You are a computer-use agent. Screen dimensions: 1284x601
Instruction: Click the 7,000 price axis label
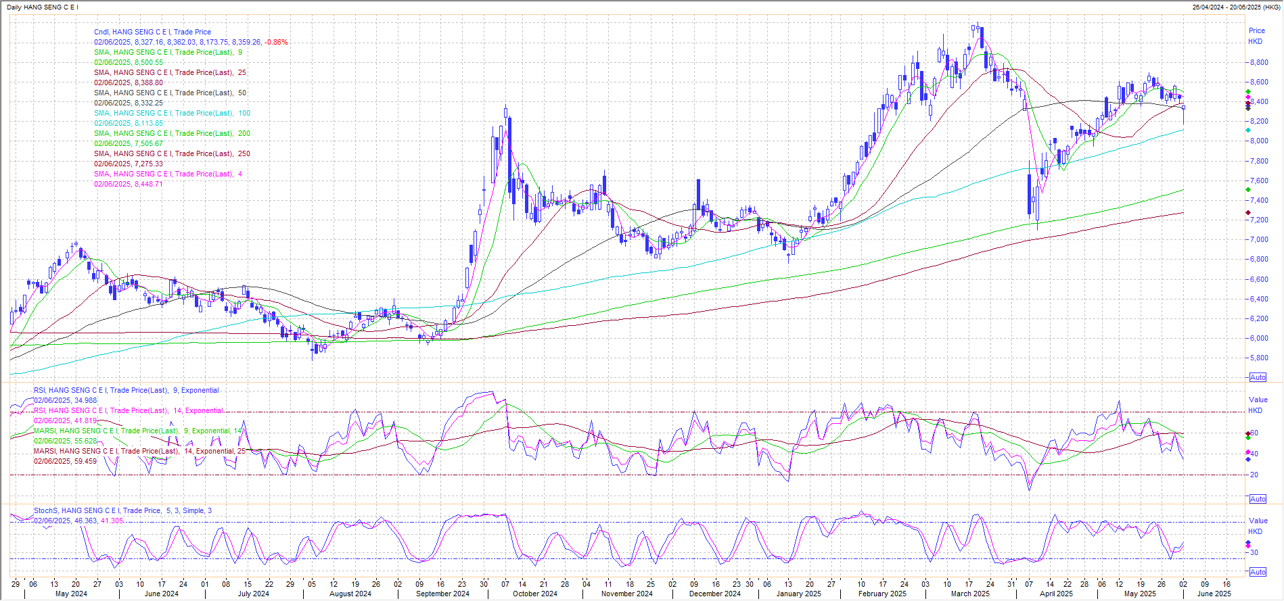[1259, 239]
